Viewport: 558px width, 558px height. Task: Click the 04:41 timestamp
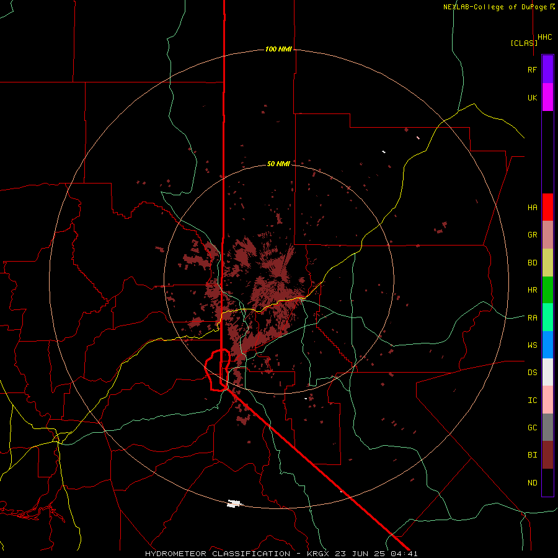click(404, 554)
